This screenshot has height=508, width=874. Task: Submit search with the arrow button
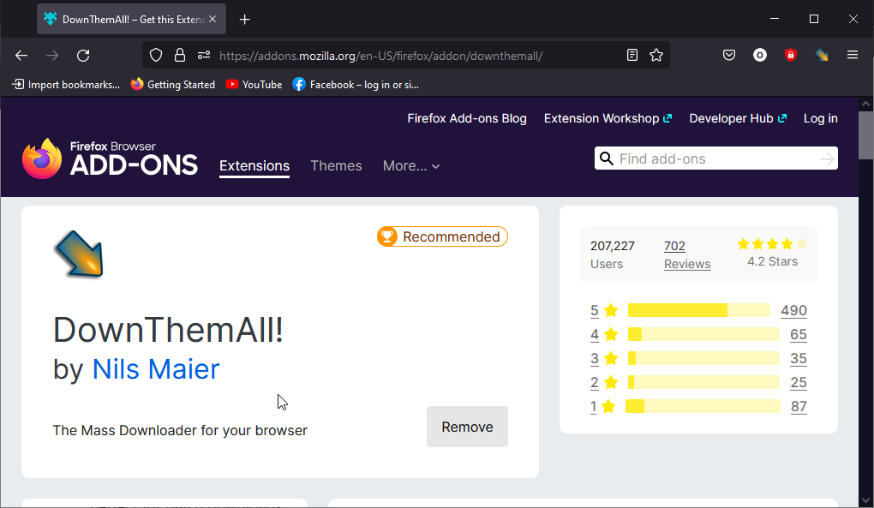[x=827, y=159]
